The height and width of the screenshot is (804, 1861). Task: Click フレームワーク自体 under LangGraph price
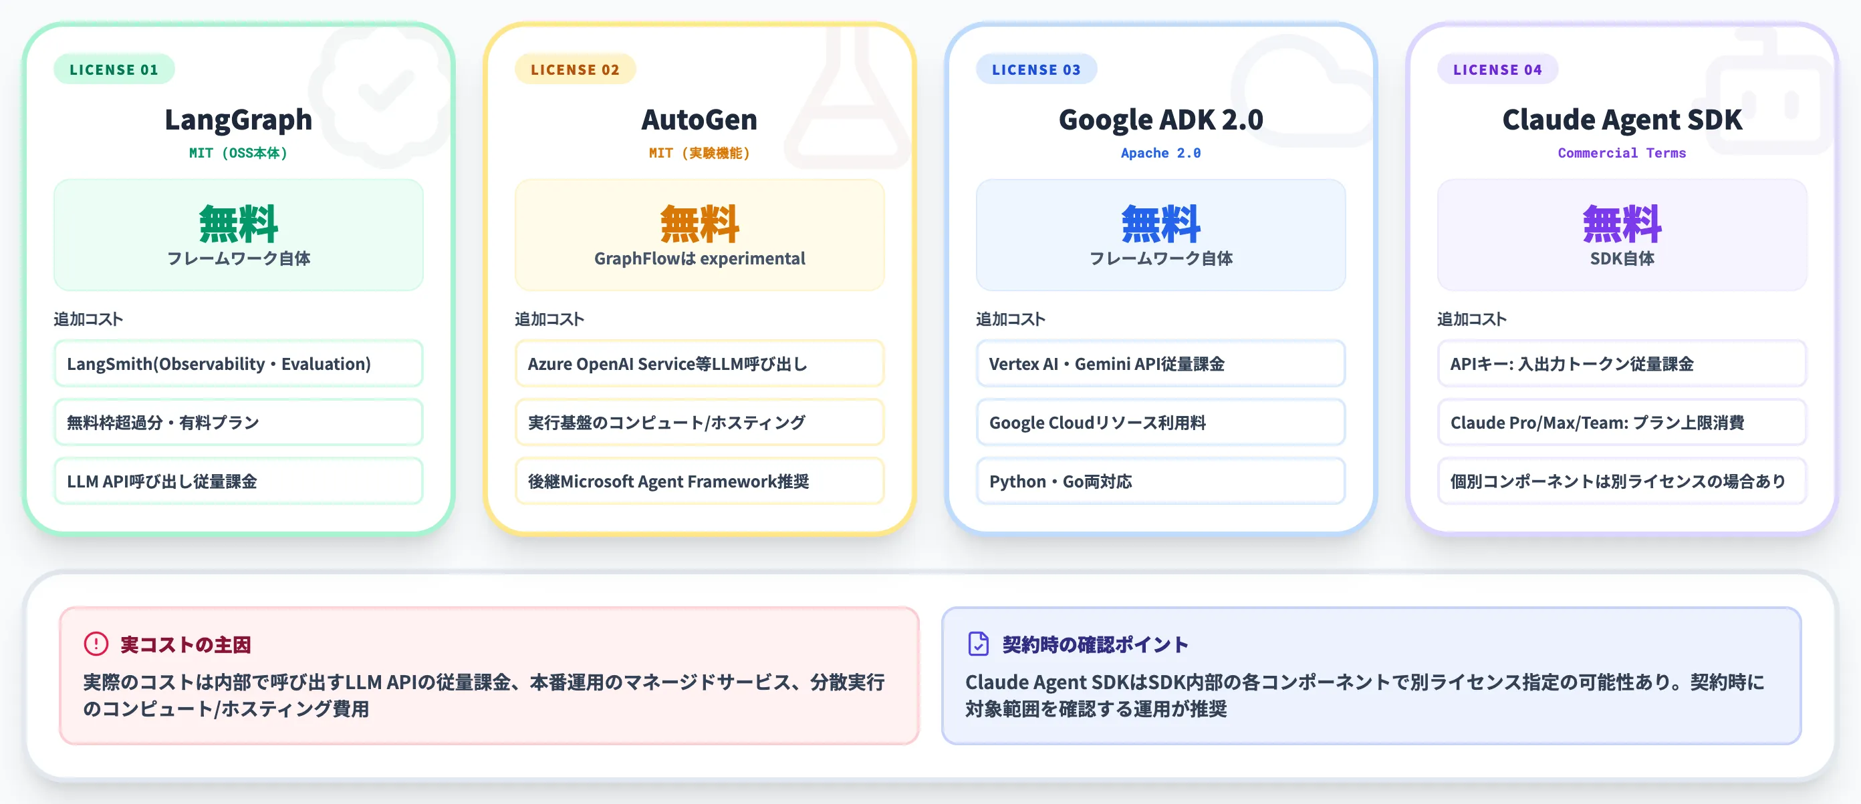tap(239, 258)
